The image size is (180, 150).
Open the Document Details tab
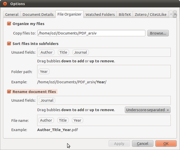38,15
